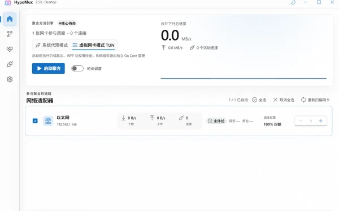Viewport: 339px width, 211px height.
Task: Click the 0.0 MB/s total download speed
Action: [176, 36]
